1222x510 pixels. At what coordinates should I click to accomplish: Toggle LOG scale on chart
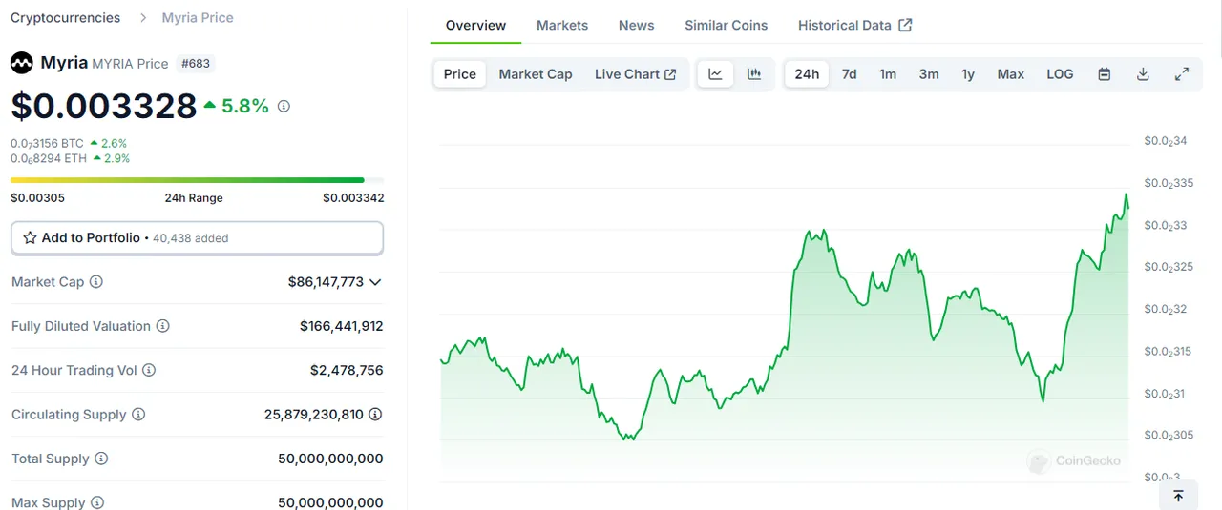pyautogui.click(x=1060, y=74)
